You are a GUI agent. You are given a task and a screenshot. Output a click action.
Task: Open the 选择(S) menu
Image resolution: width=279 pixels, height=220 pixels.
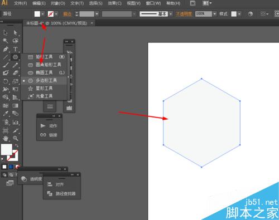tap(95, 3)
